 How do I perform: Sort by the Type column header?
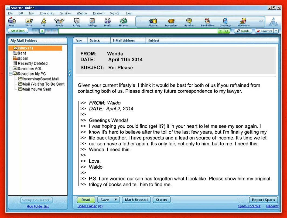click(78, 40)
